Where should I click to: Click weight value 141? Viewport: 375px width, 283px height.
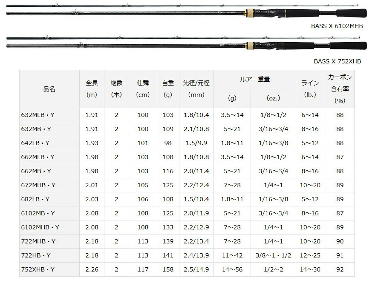click(168, 255)
